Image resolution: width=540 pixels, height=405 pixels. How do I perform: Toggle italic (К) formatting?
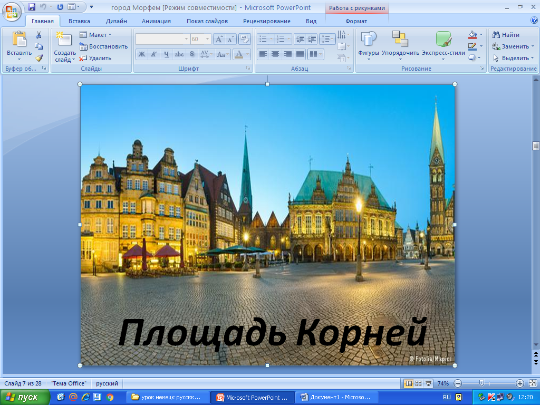pyautogui.click(x=154, y=54)
